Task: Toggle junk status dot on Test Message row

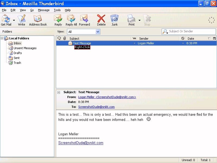Action: pyautogui.click(x=183, y=43)
